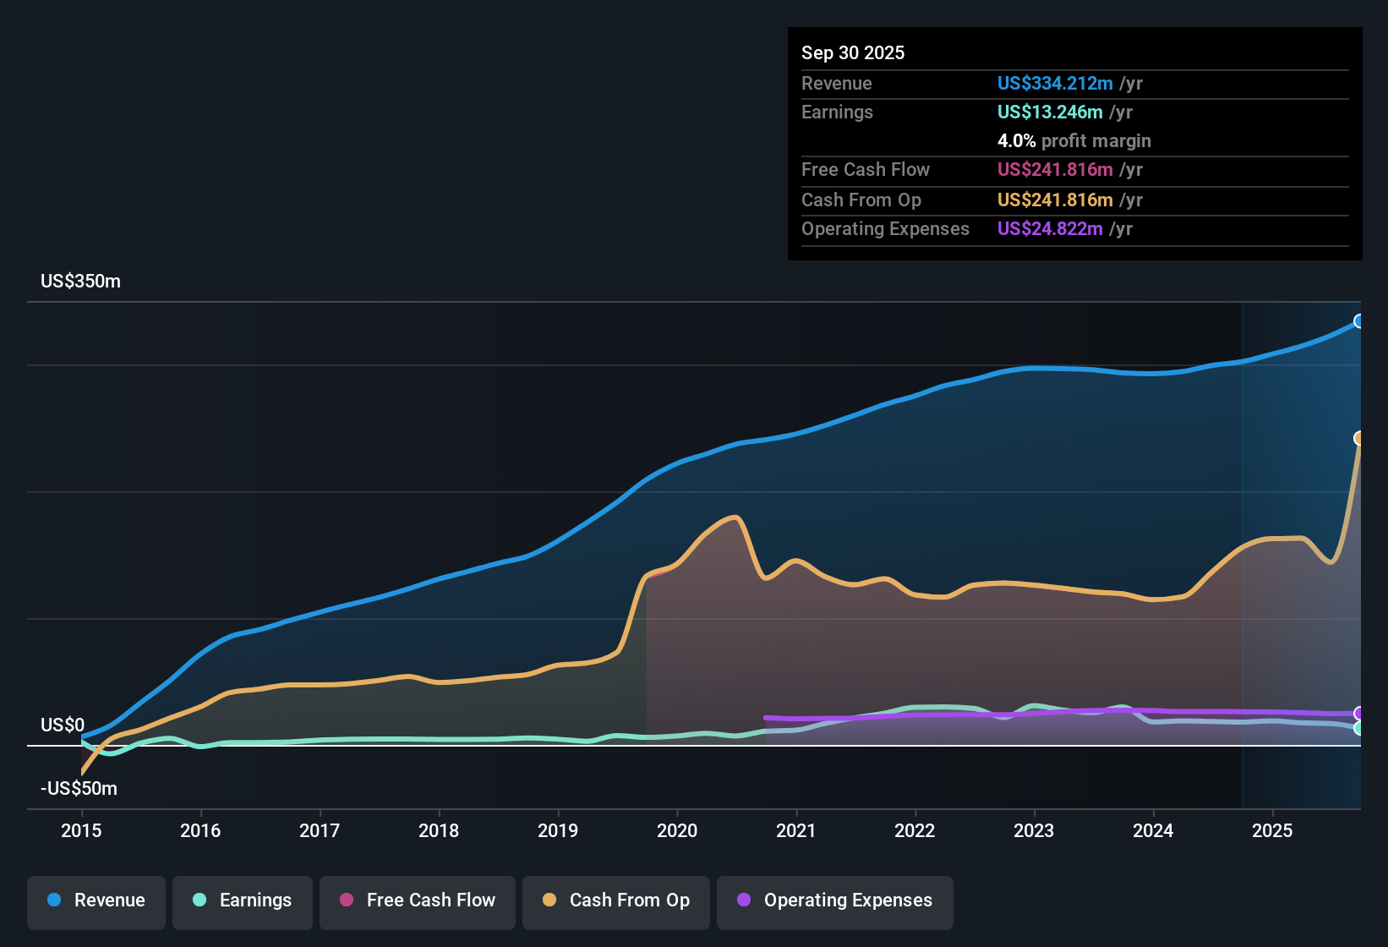1388x947 pixels.
Task: Click the US$241.816m Free Cash Flow value
Action: click(x=1055, y=169)
